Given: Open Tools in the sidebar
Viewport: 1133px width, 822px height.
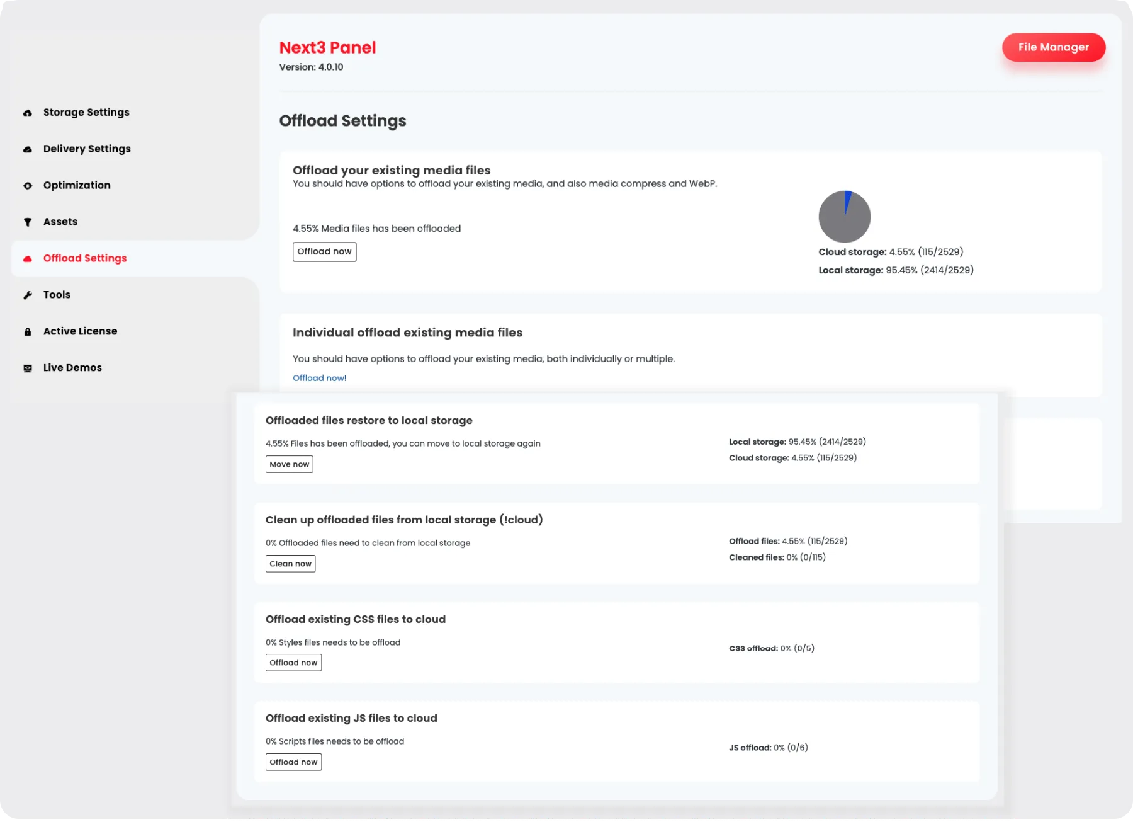Looking at the screenshot, I should [x=57, y=295].
